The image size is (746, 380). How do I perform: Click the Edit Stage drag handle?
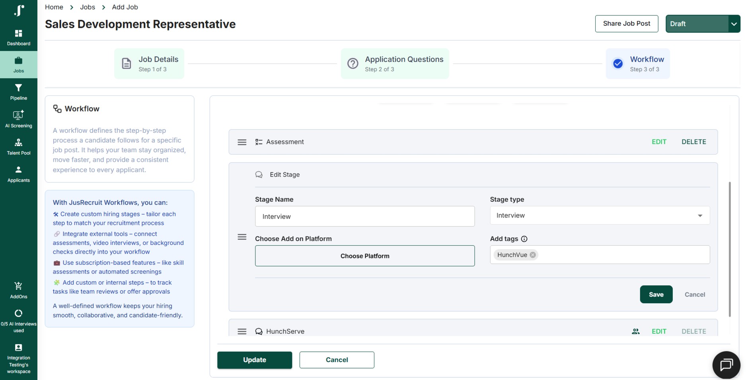point(242,237)
